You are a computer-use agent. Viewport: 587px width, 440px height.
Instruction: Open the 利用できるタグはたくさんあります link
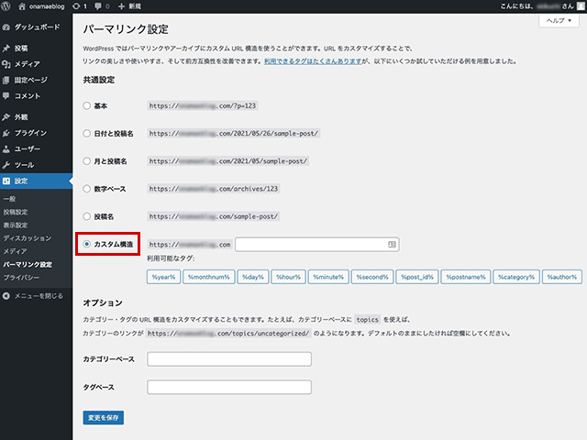[313, 61]
